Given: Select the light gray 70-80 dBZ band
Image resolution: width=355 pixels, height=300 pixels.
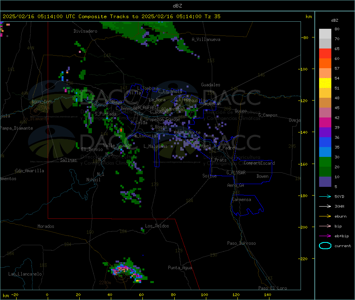Looking at the screenshot, I should tap(325, 34).
